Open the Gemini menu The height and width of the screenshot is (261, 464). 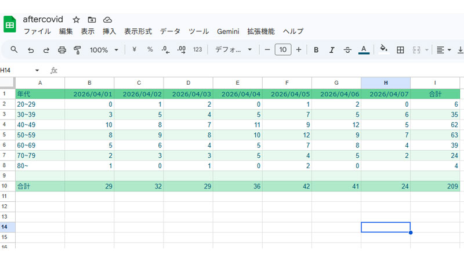[228, 31]
